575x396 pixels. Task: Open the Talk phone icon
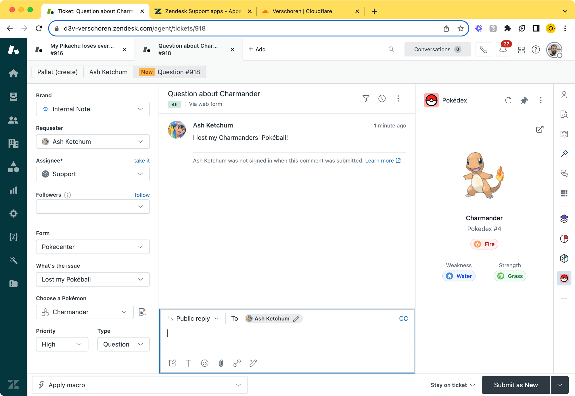pos(483,49)
